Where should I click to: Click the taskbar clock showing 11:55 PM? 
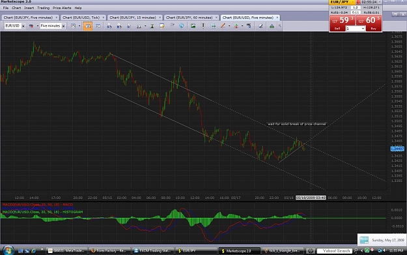point(396,251)
